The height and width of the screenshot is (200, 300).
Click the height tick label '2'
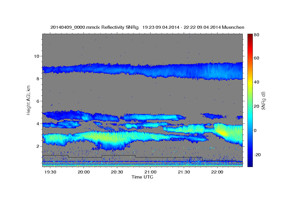pos(38,146)
